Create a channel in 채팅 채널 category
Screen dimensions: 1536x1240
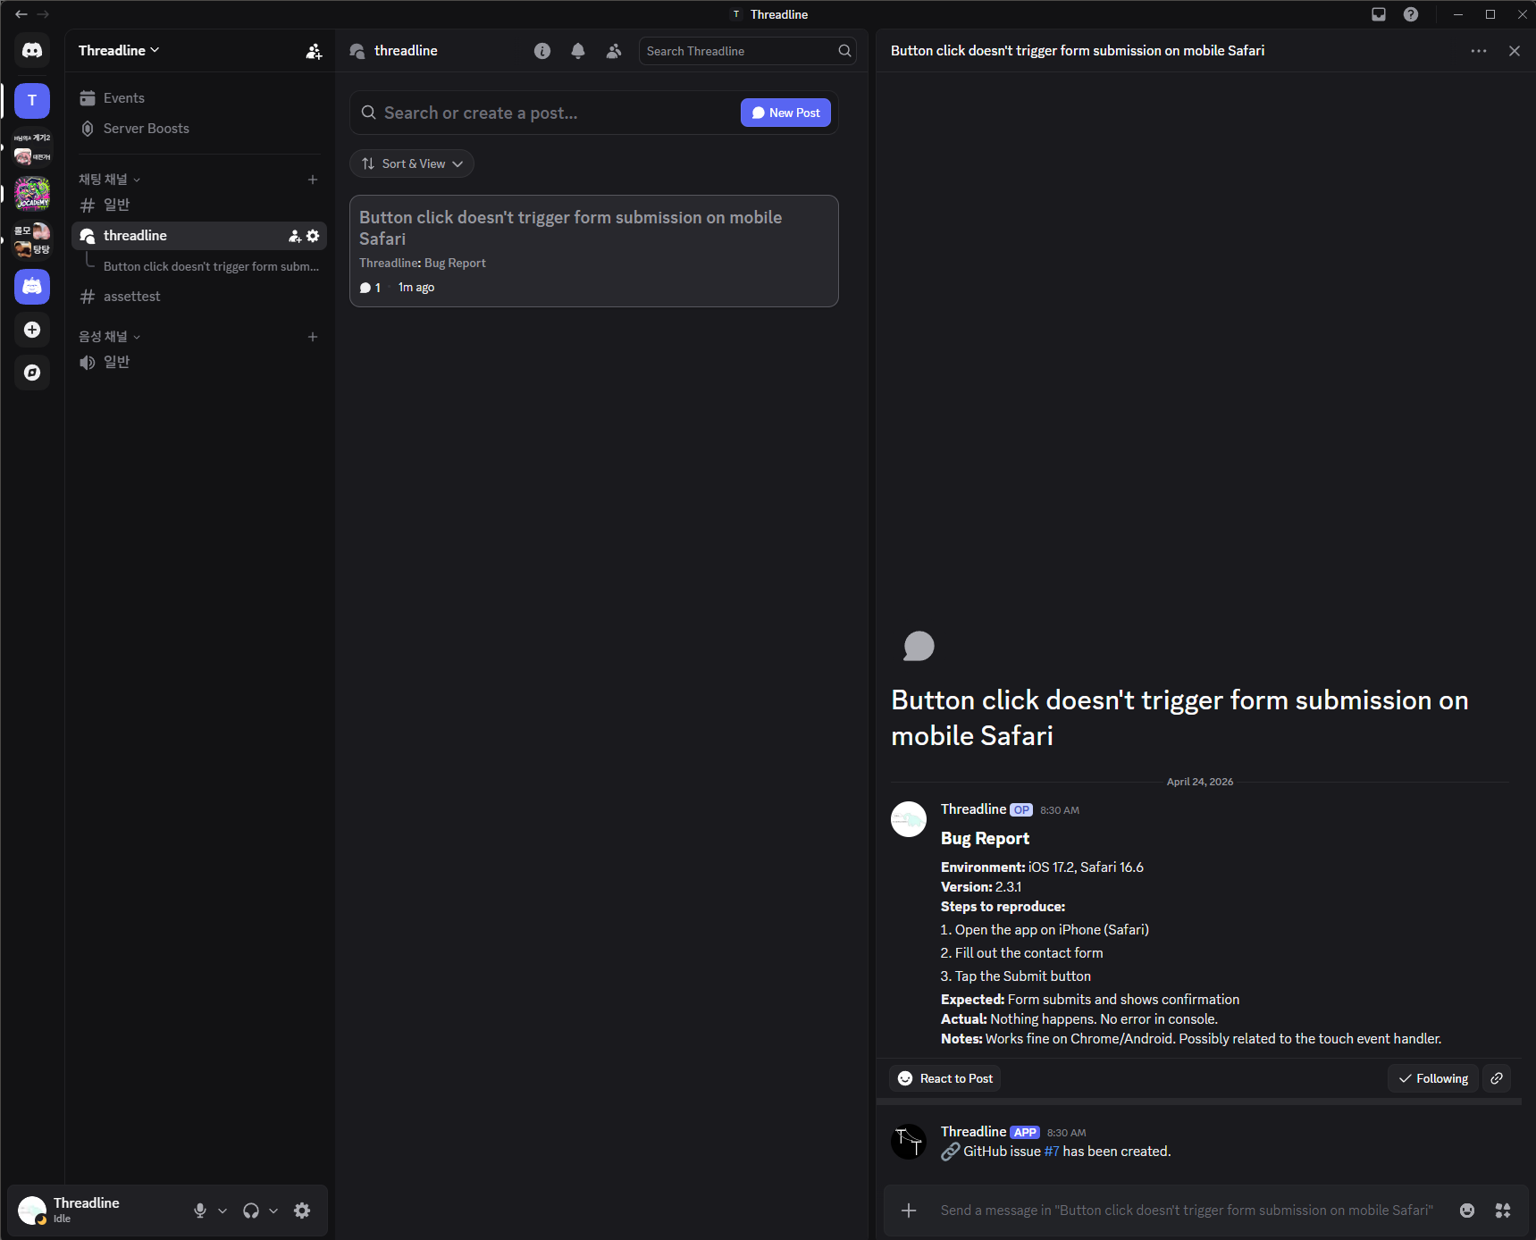[x=313, y=180]
